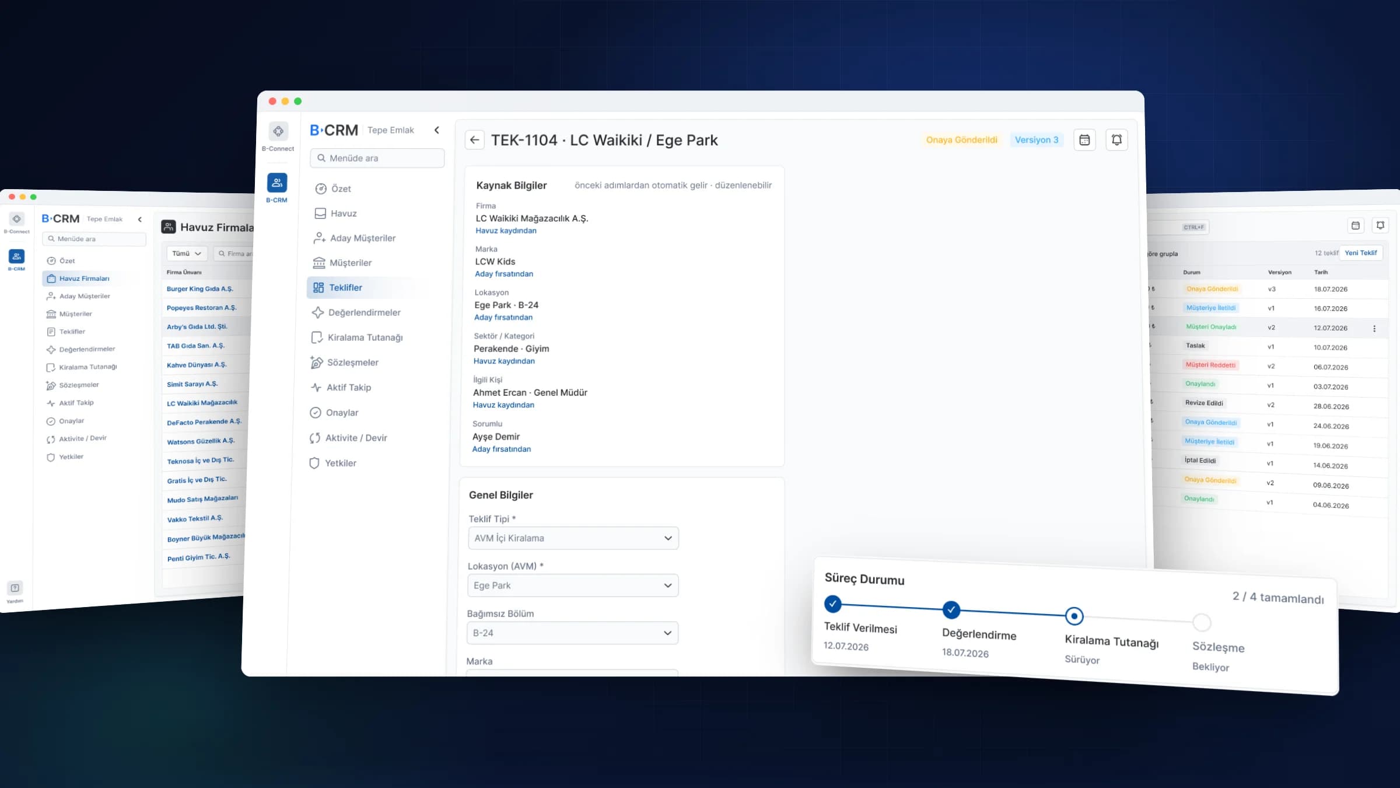
Task: Follow Aday fırsatından link under Lokasyon
Action: click(x=503, y=318)
